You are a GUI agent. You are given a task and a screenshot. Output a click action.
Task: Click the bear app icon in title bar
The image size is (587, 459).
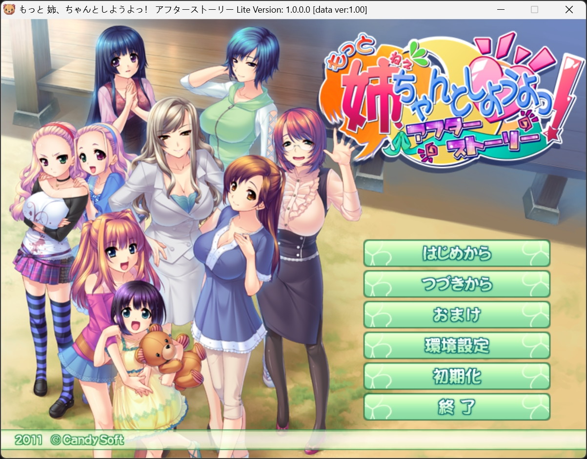pos(9,9)
